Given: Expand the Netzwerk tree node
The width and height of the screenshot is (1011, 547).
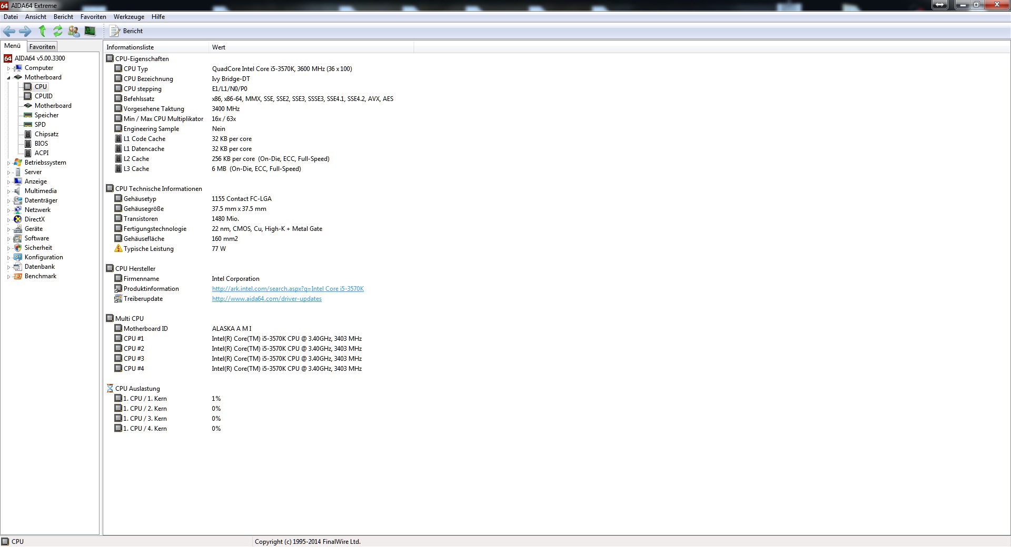Looking at the screenshot, I should tap(8, 210).
